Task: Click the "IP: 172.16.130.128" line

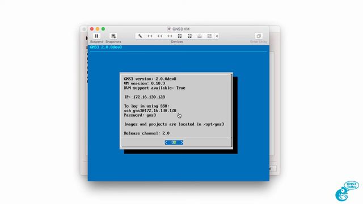Action: [x=145, y=97]
